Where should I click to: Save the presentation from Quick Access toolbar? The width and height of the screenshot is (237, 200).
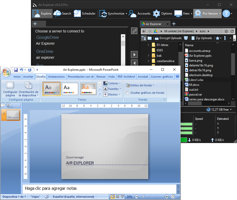click(16, 70)
